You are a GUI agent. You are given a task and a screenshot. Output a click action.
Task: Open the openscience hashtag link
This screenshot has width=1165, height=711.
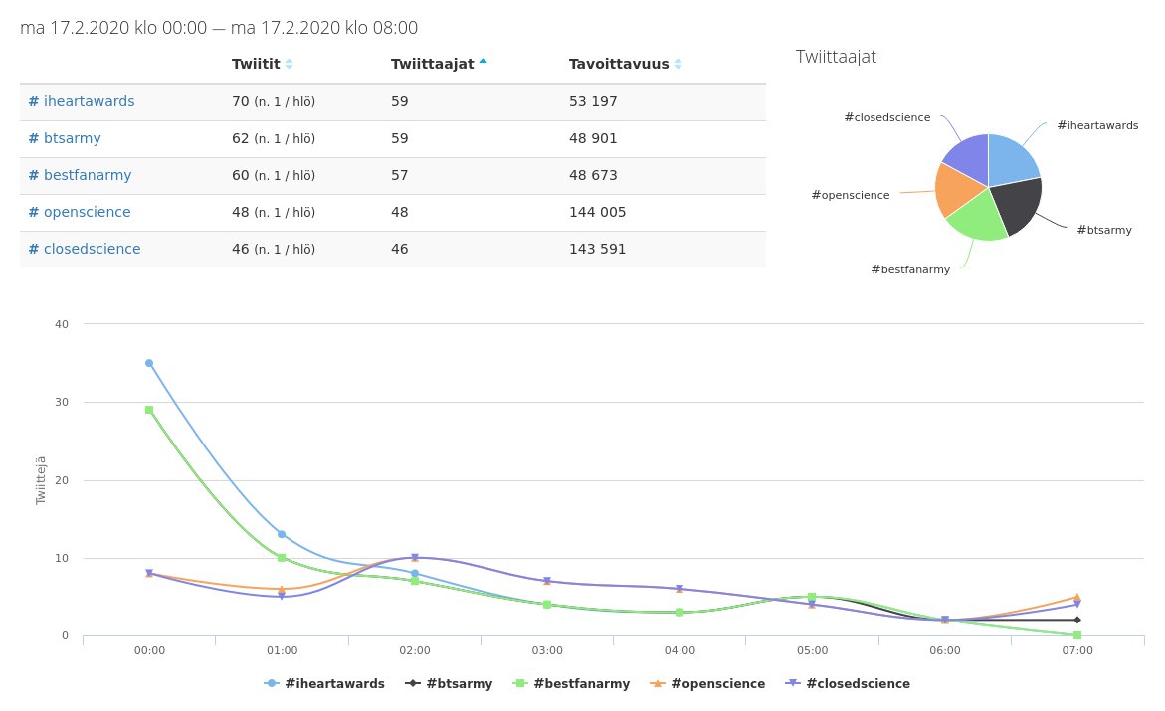(x=80, y=213)
